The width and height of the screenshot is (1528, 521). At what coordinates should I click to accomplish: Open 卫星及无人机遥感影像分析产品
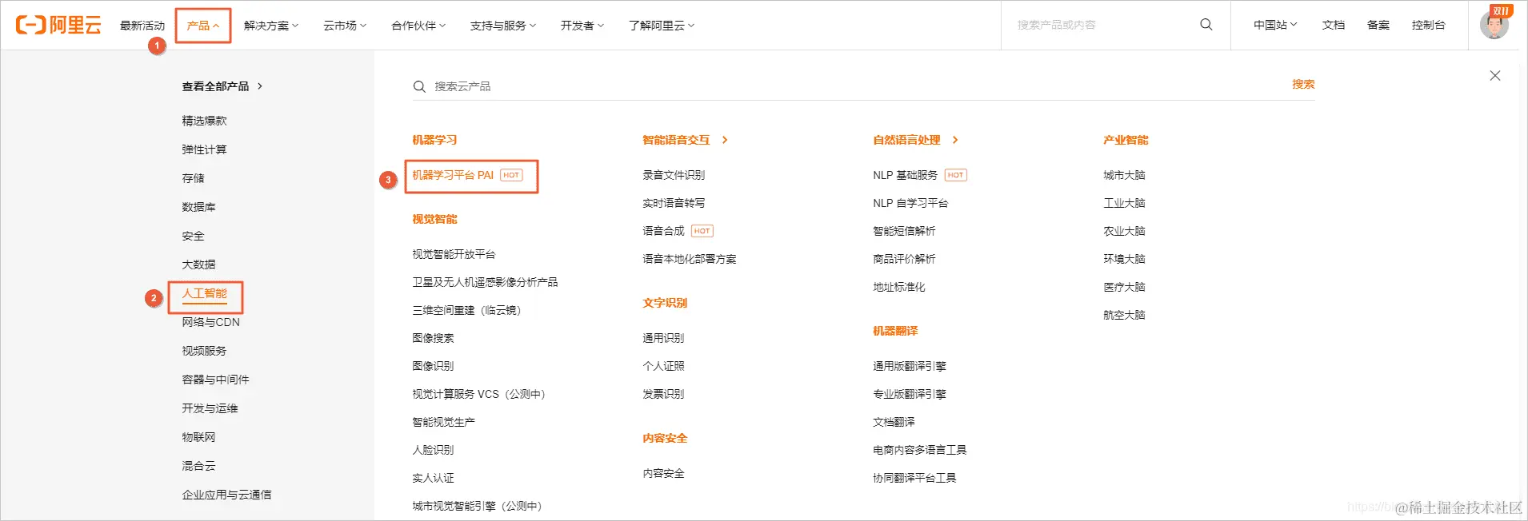(x=485, y=282)
